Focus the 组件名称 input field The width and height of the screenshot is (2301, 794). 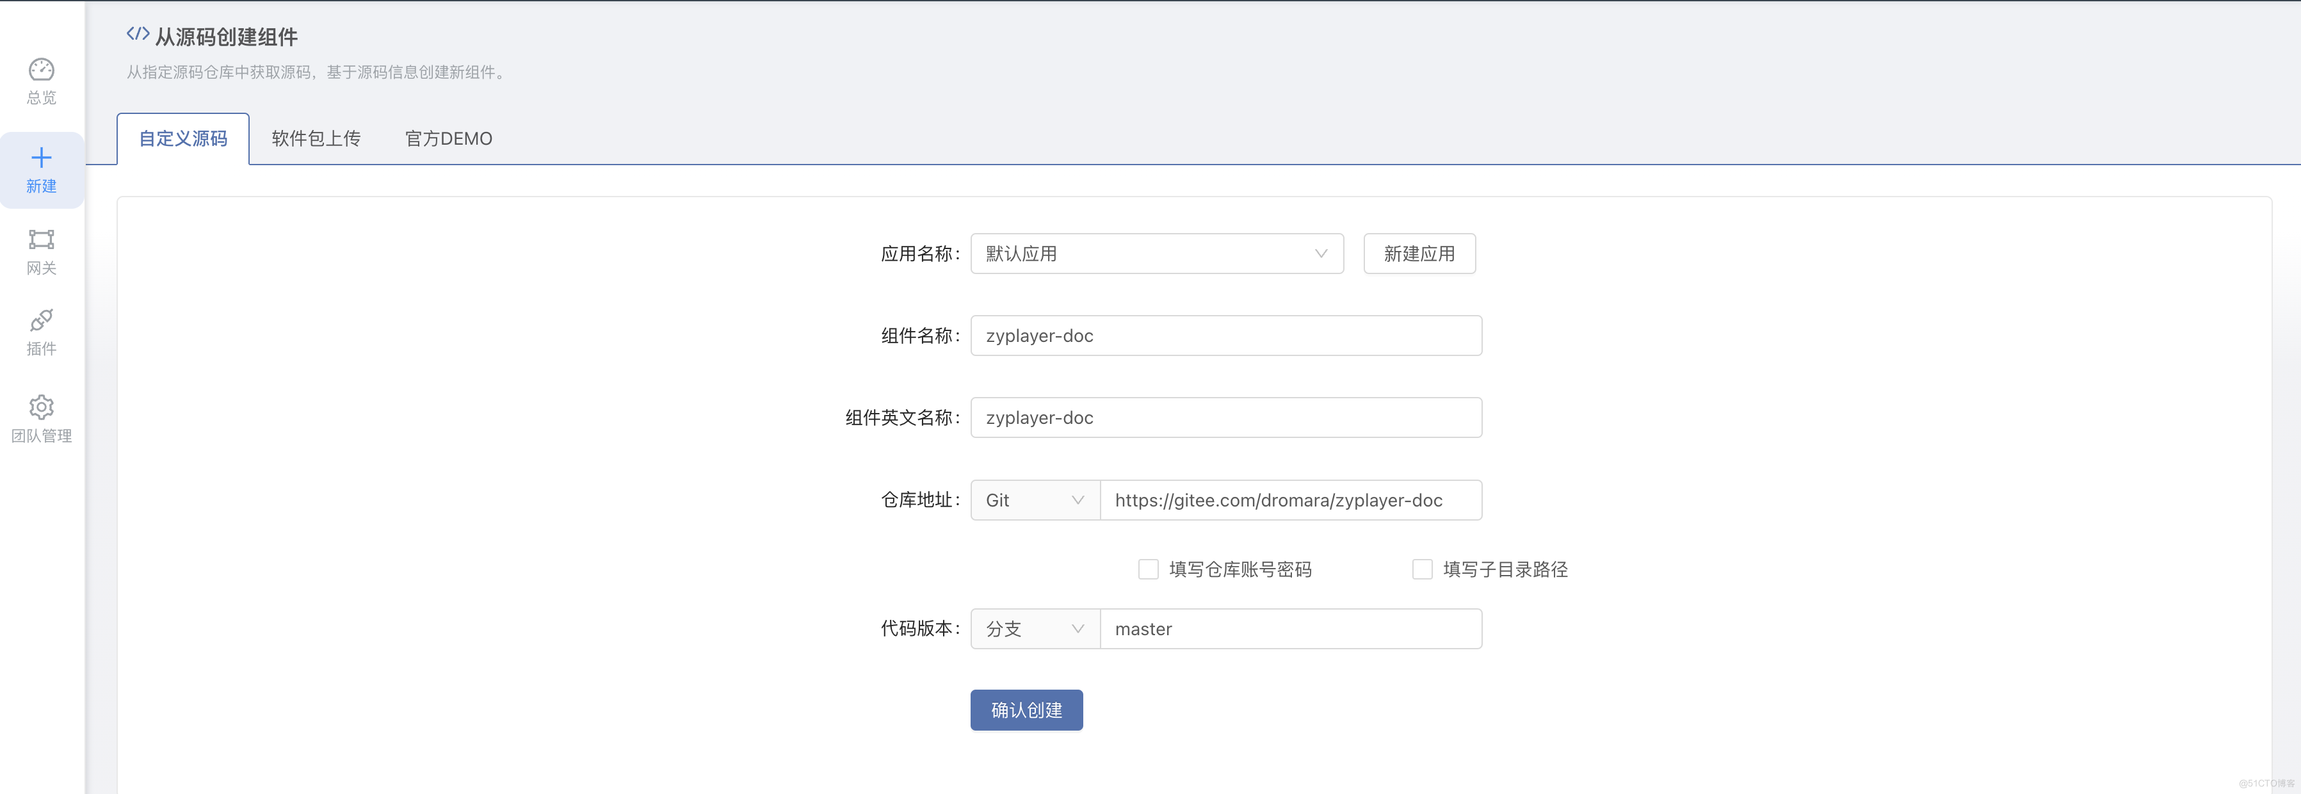coord(1225,336)
